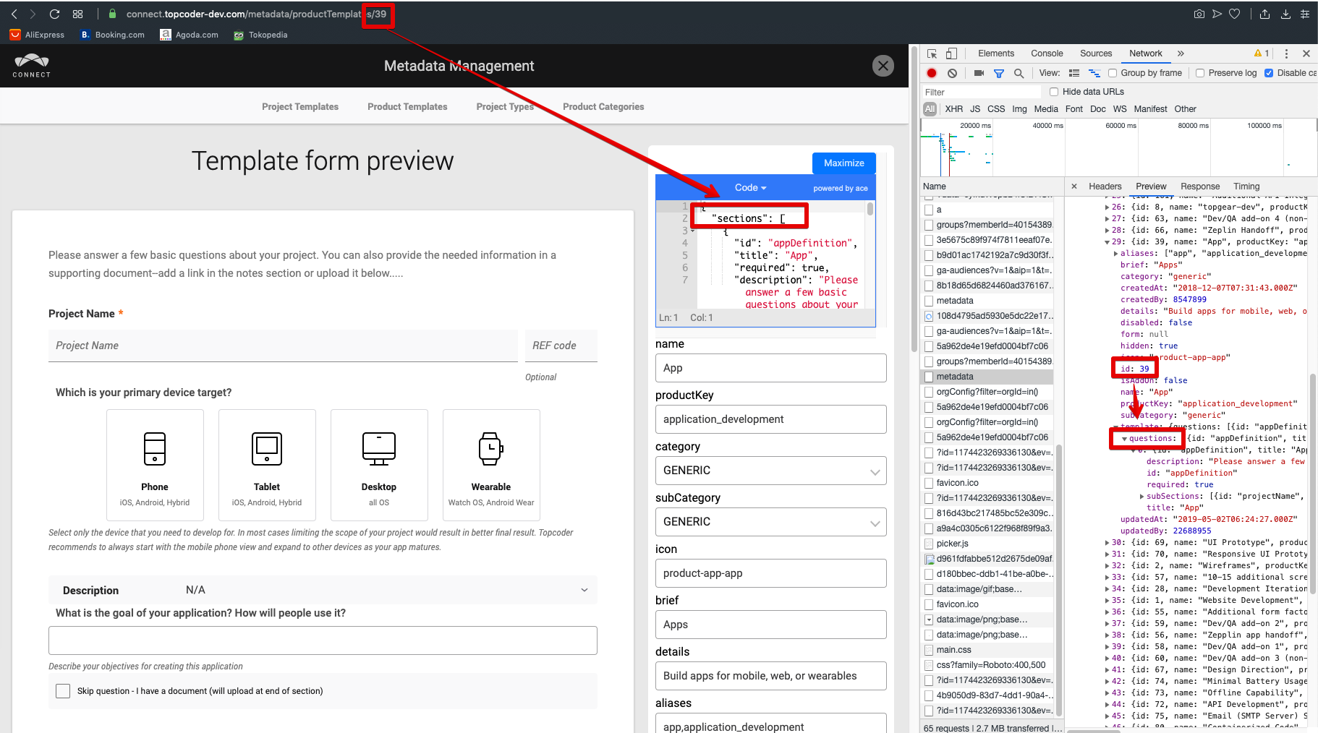The height and width of the screenshot is (733, 1318).
Task: Click the browser snapshot camera icon
Action: click(x=1199, y=14)
